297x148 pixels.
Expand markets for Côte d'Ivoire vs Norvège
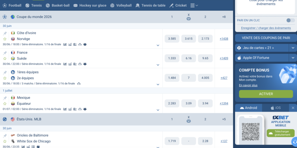158,45
